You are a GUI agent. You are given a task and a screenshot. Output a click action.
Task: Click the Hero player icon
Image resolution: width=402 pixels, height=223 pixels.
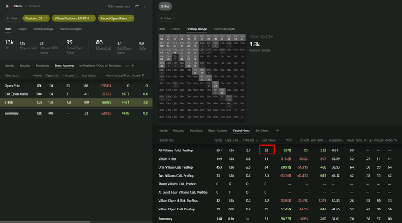(7, 6)
